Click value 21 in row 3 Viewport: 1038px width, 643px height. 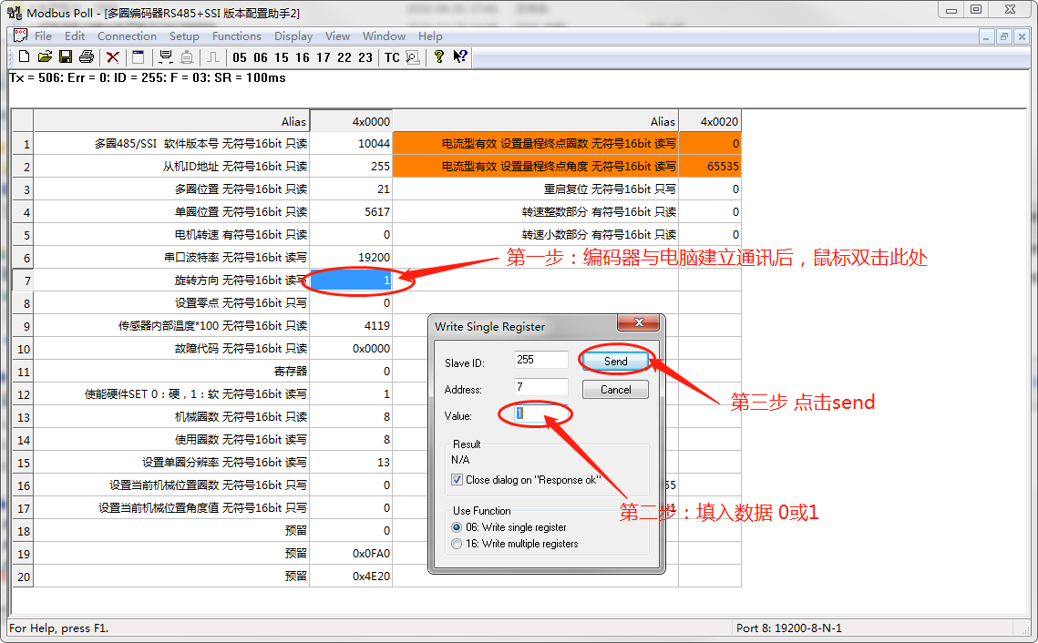point(351,189)
